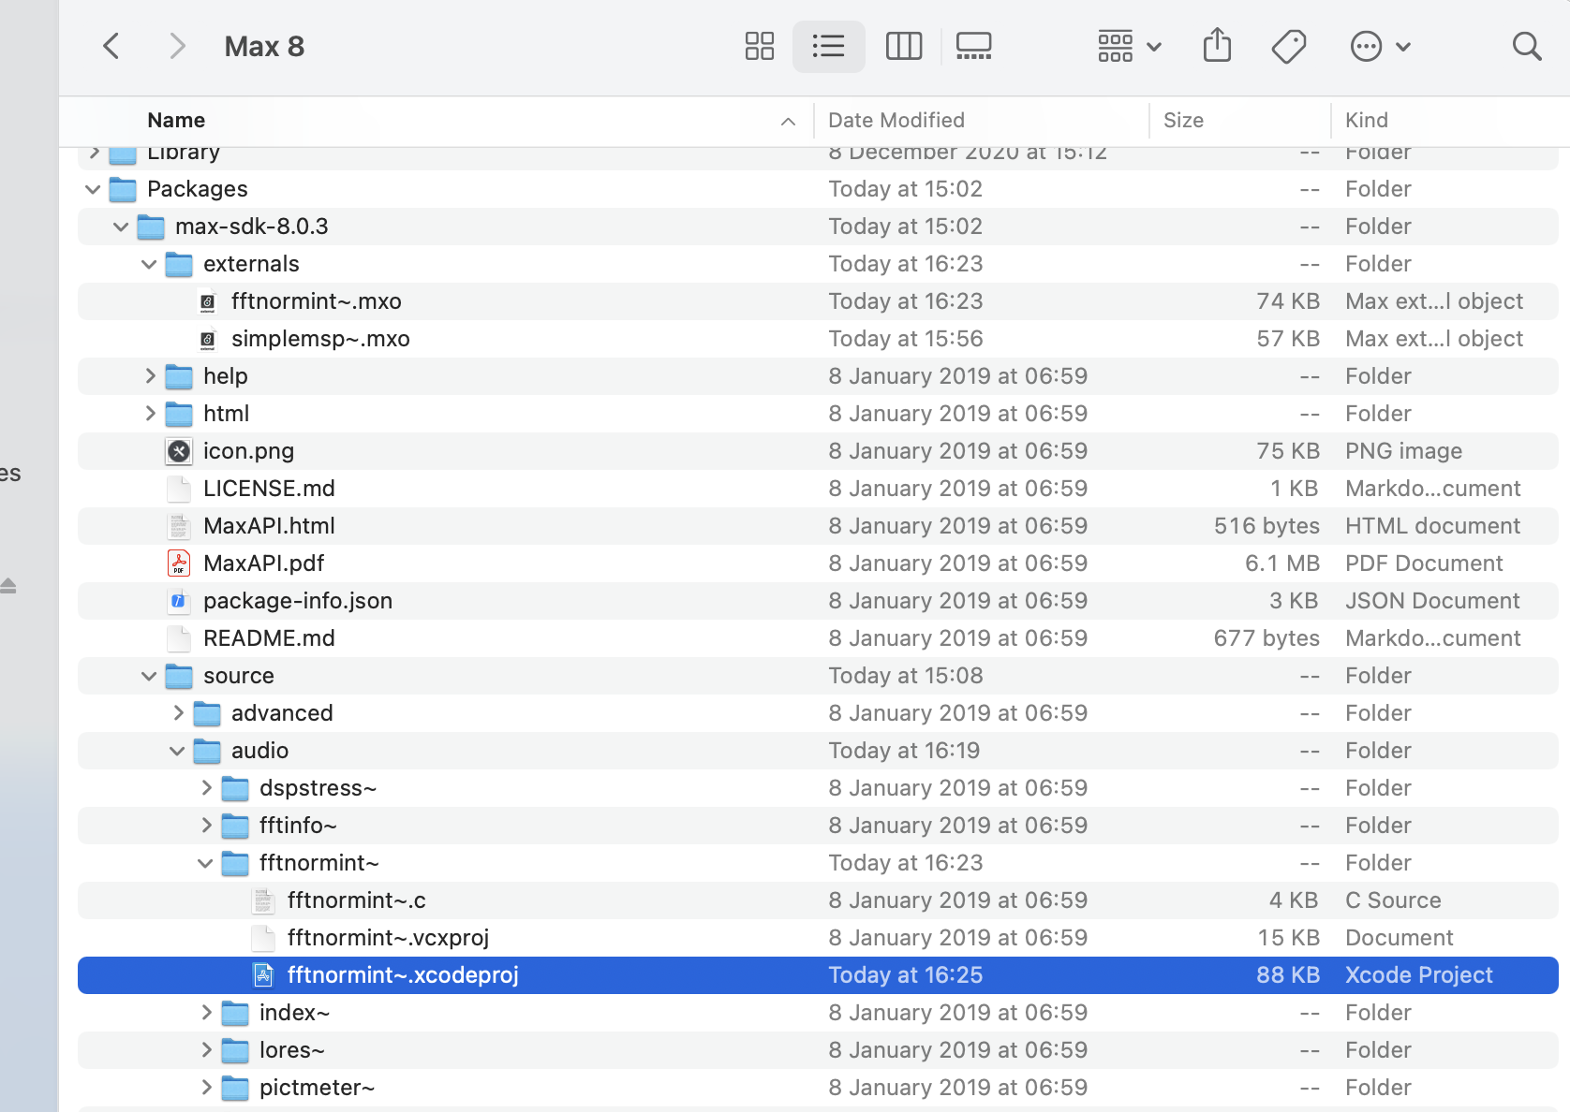Expand the html folder
1570x1112 pixels.
click(x=150, y=414)
